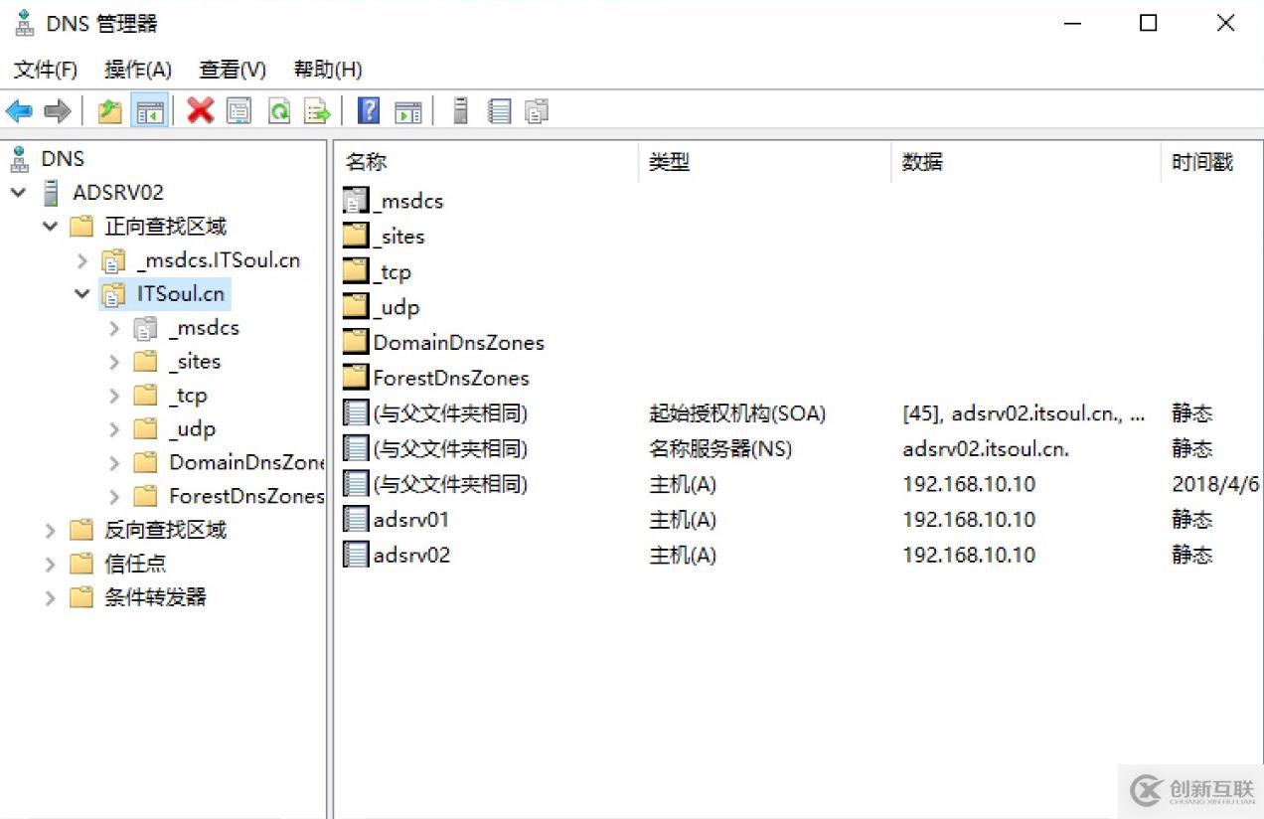Click the DNS root node in tree

pyautogui.click(x=63, y=159)
